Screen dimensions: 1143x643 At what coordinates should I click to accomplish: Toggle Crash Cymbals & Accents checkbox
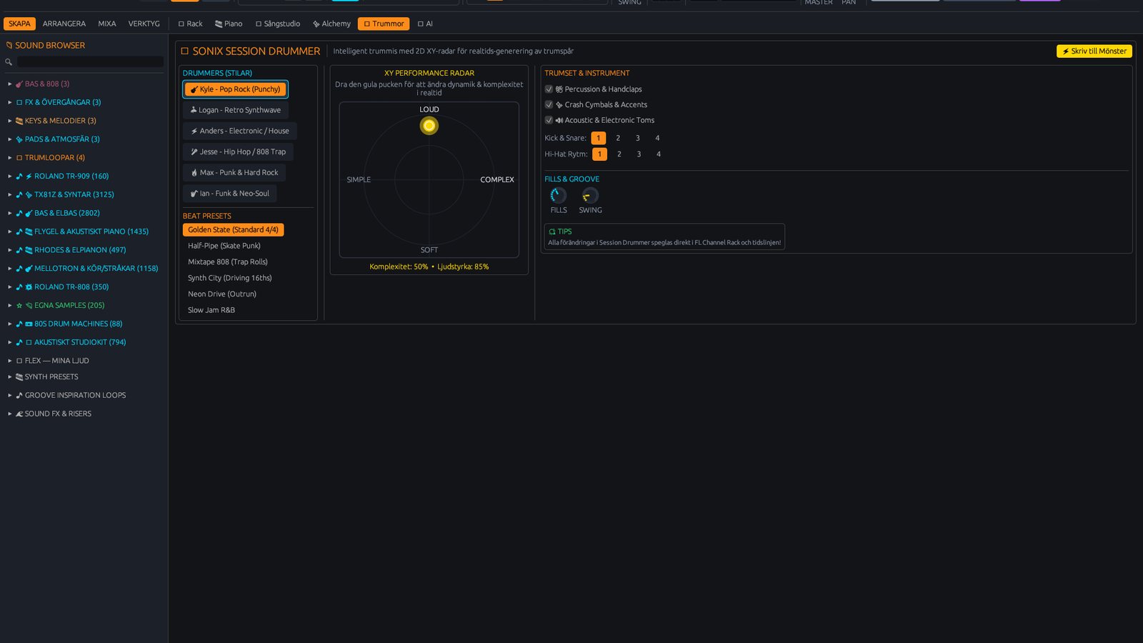point(549,104)
